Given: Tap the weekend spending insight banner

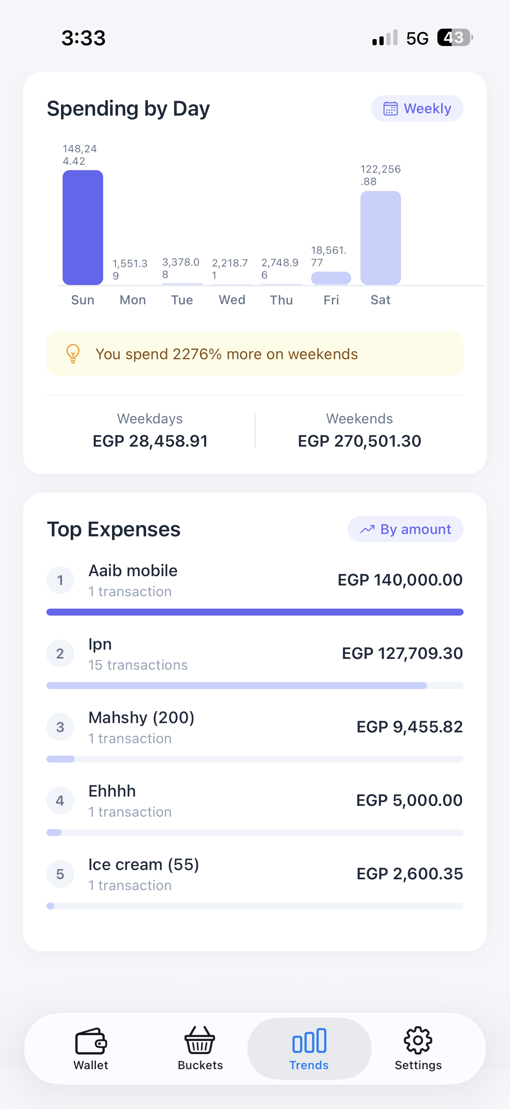Looking at the screenshot, I should (255, 354).
